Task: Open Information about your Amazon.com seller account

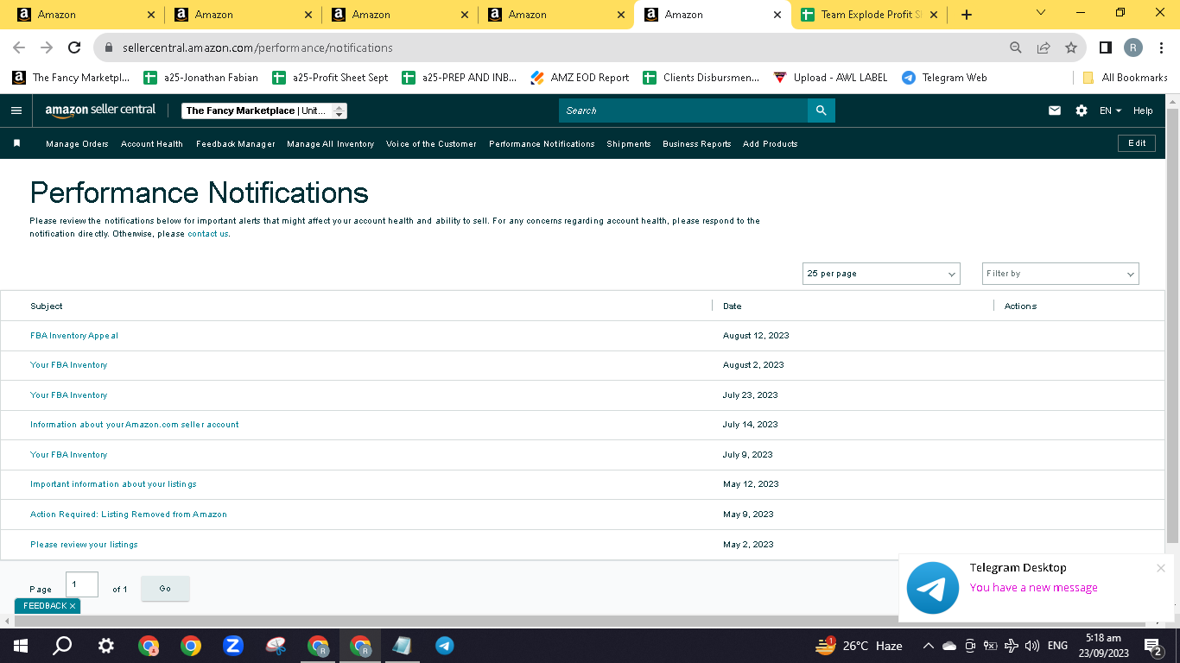Action: coord(135,425)
